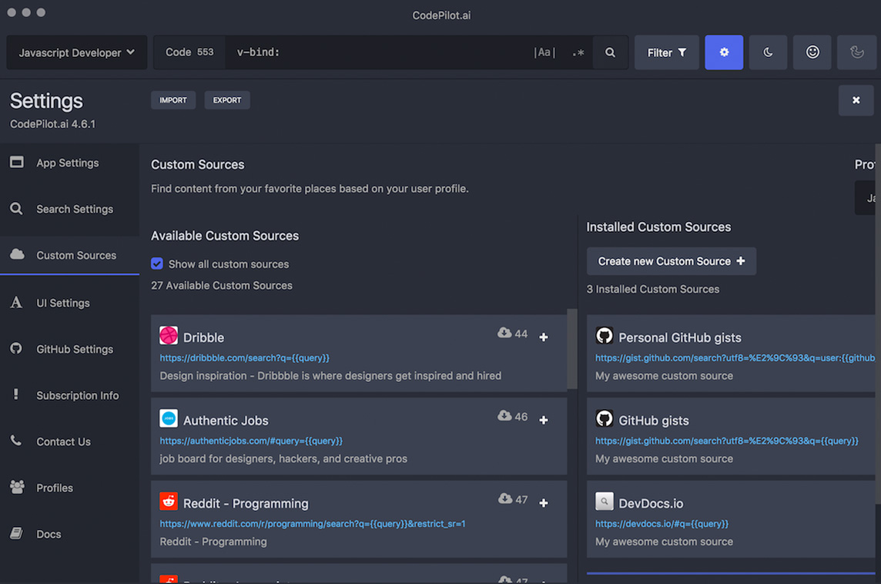Click the Reddit - Programming logo icon
Viewport: 881px width, 584px height.
[x=169, y=502]
